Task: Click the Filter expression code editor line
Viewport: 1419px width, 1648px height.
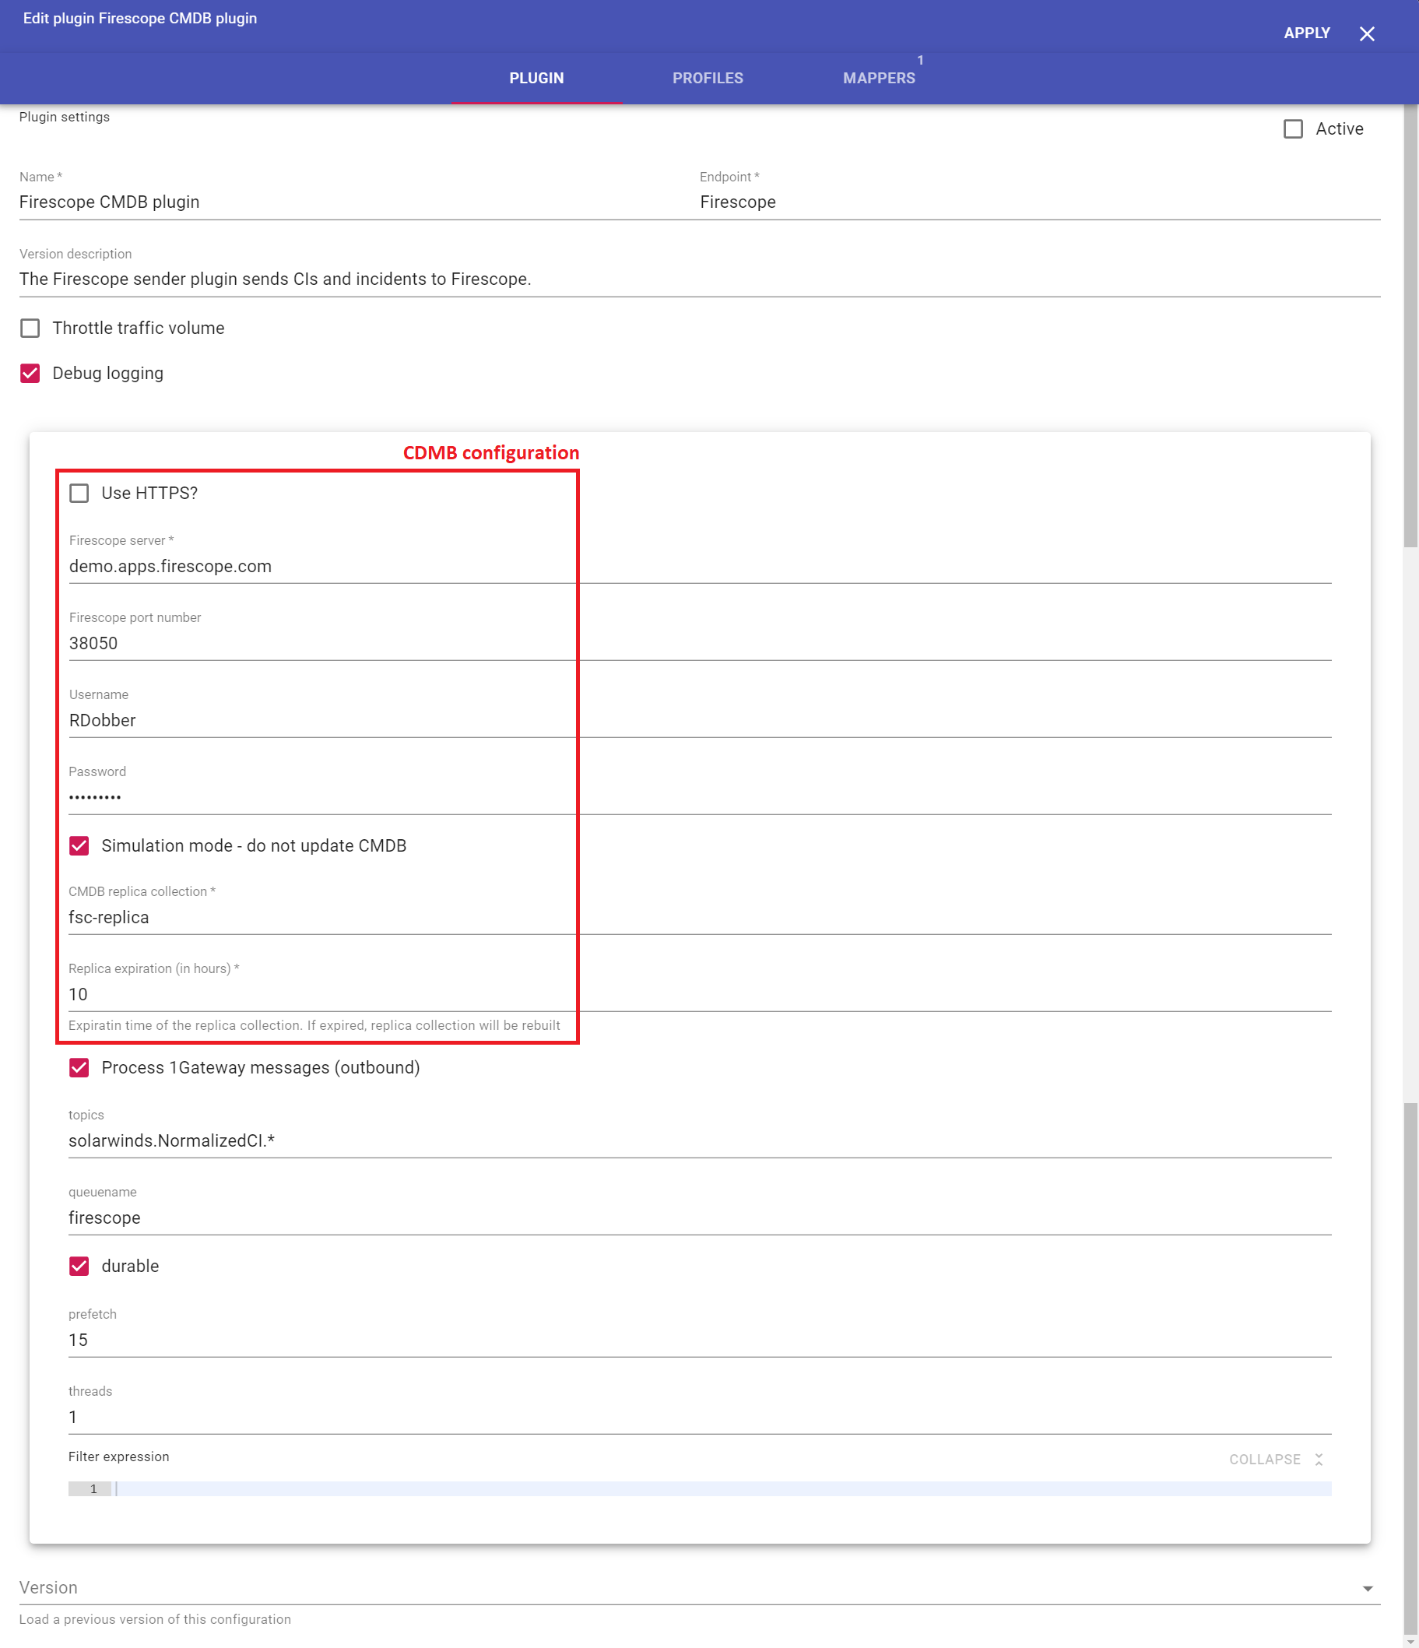Action: tap(716, 1489)
